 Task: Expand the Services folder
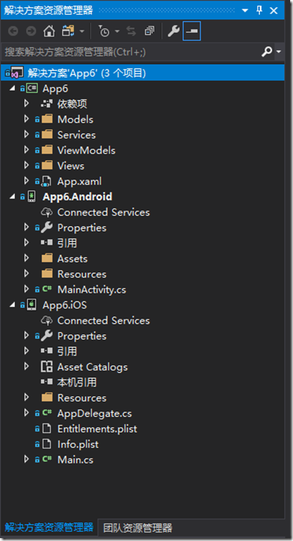coord(27,135)
